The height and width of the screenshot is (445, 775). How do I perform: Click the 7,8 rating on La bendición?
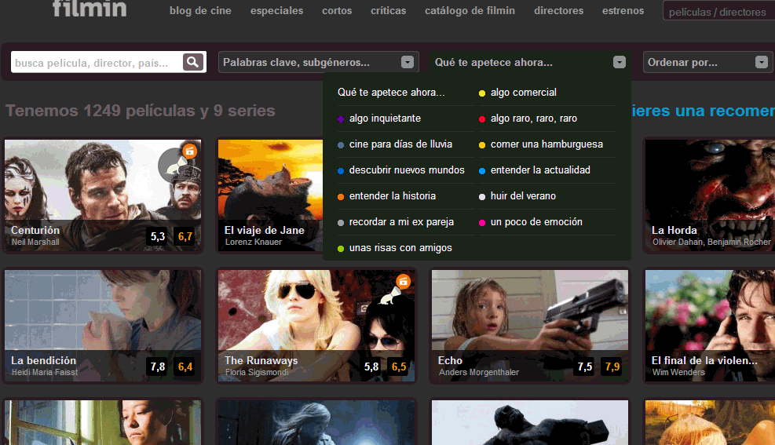coord(158,367)
